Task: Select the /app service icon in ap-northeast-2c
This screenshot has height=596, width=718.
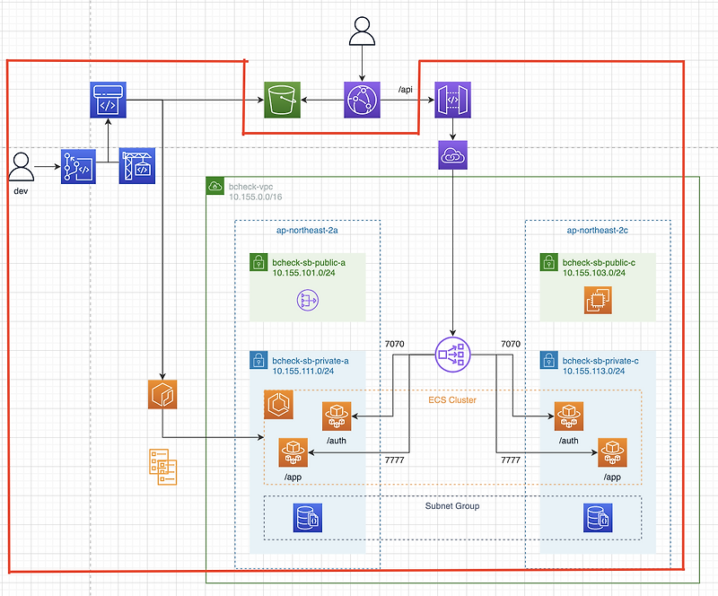Action: [x=614, y=453]
